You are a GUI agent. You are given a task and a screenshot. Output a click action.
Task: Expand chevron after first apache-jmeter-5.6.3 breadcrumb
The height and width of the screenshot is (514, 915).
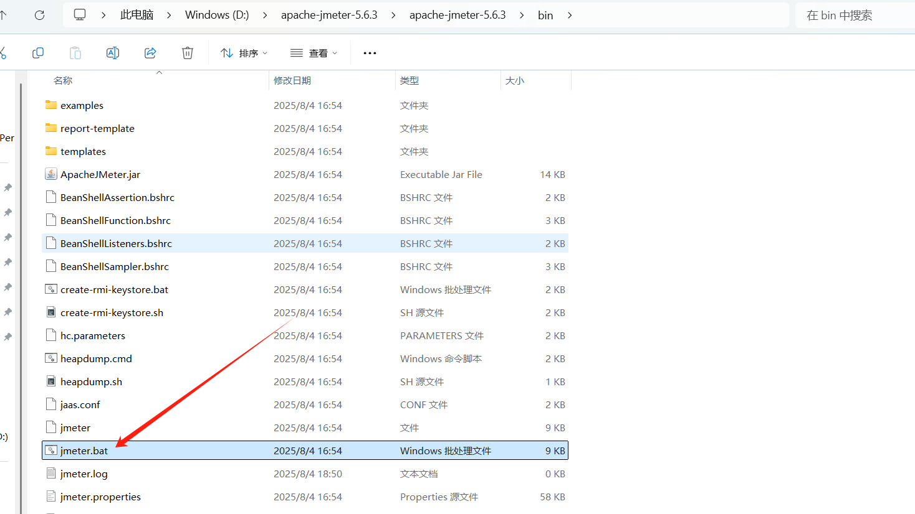pos(393,15)
